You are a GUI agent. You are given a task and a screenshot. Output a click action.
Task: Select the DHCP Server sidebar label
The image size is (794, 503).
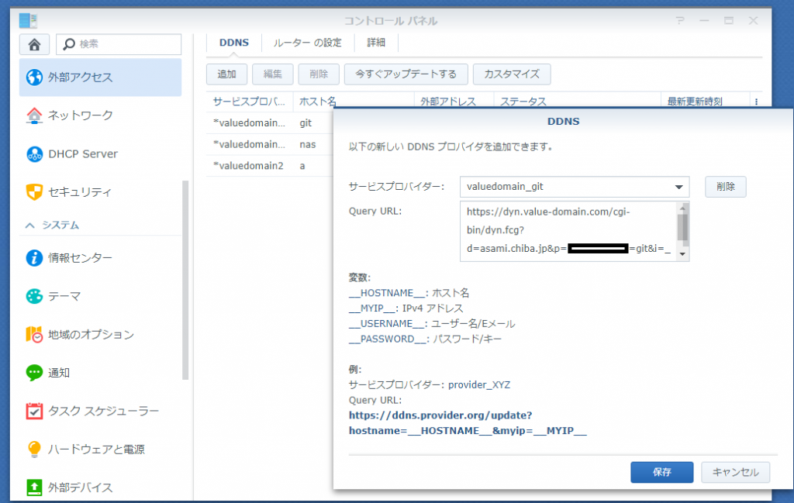(83, 153)
